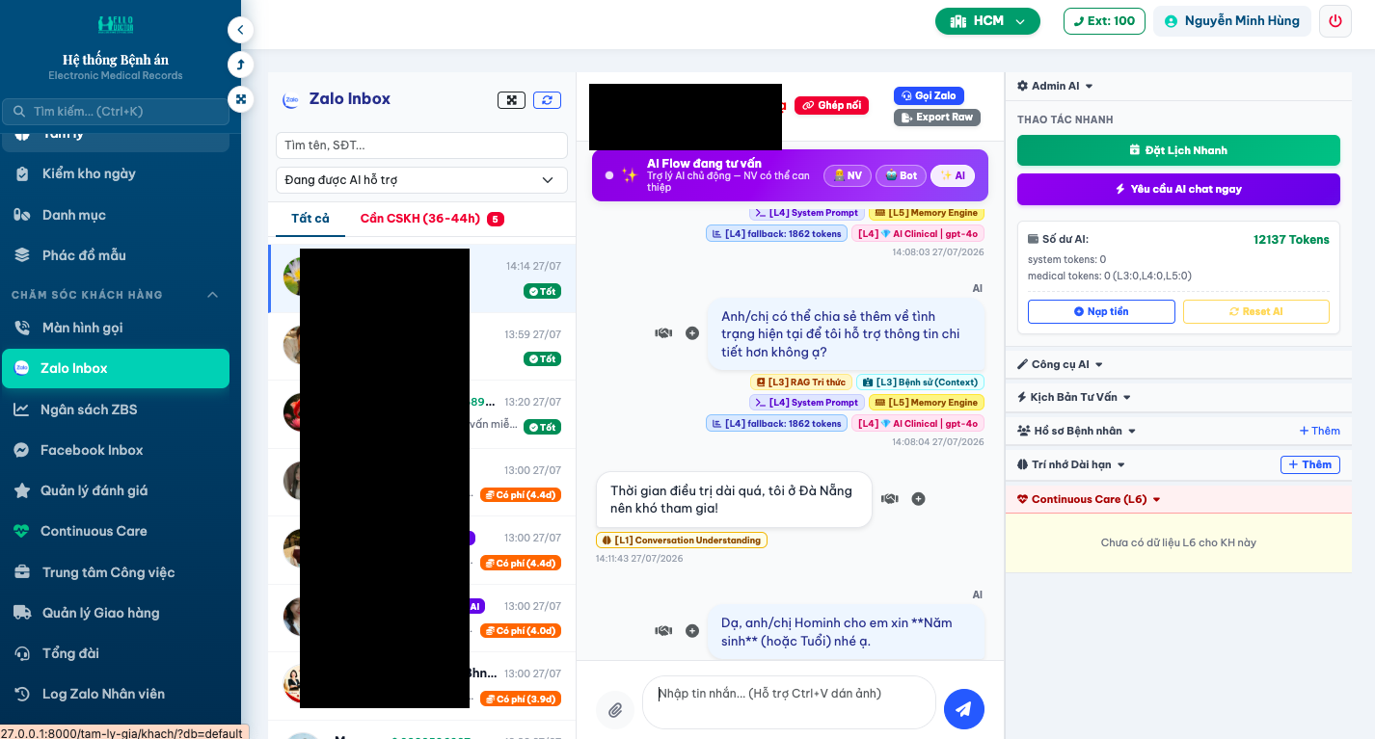Expand the Công cụ AI section
Viewport: 1375px width, 739px height.
(x=1061, y=364)
